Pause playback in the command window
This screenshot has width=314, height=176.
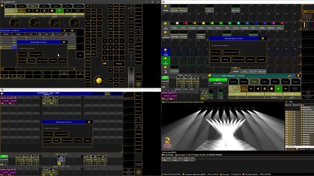(44, 11)
